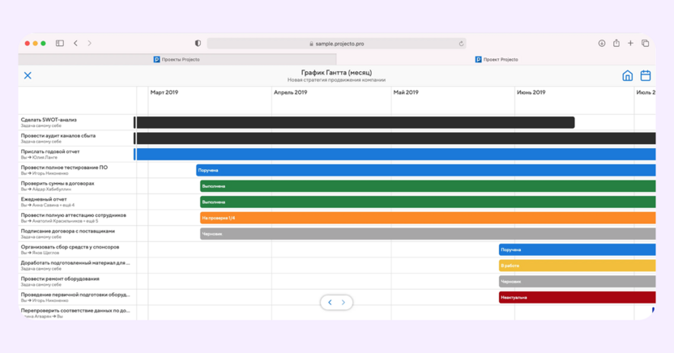Screen dimensions: 674x353
Task: Click the sample.projecto.pro address field
Action: point(336,44)
